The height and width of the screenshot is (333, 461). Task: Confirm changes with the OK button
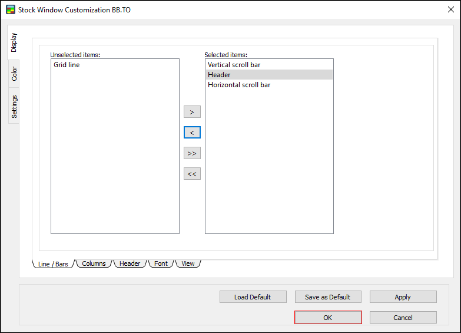[328, 318]
